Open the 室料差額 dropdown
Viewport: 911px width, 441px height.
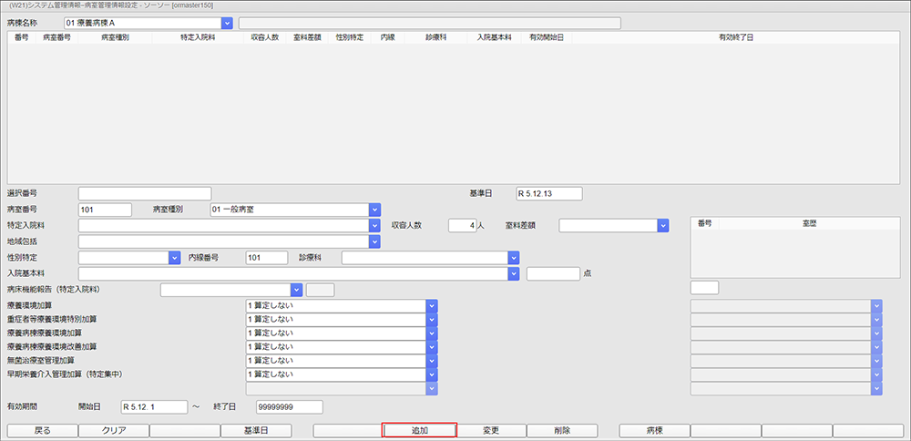(663, 225)
